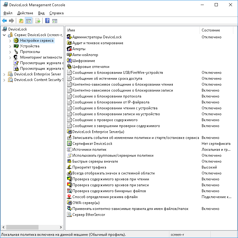Collapse the Сервис DeviceLock tree node
Viewport: 238px width, 238px height.
pyautogui.click(x=4, y=35)
